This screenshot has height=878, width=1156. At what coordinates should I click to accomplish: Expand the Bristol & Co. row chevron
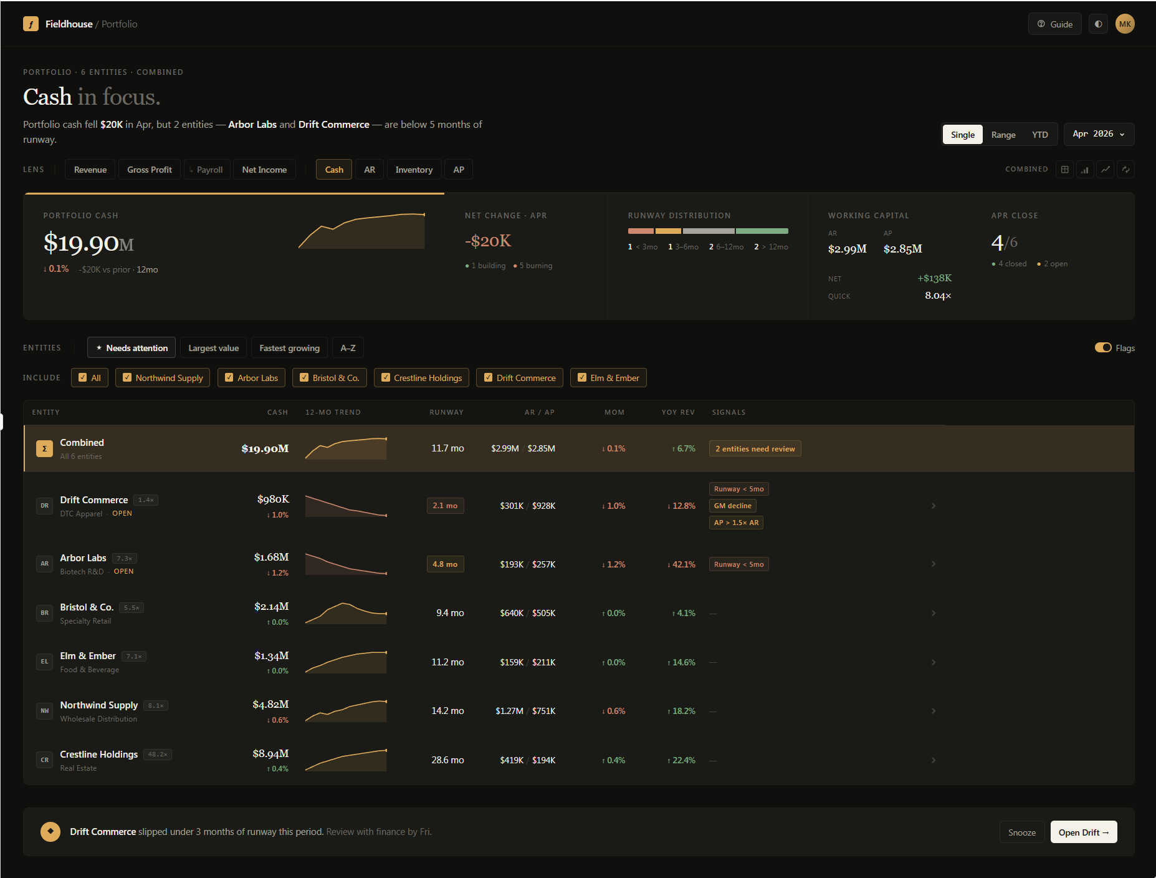pos(933,613)
